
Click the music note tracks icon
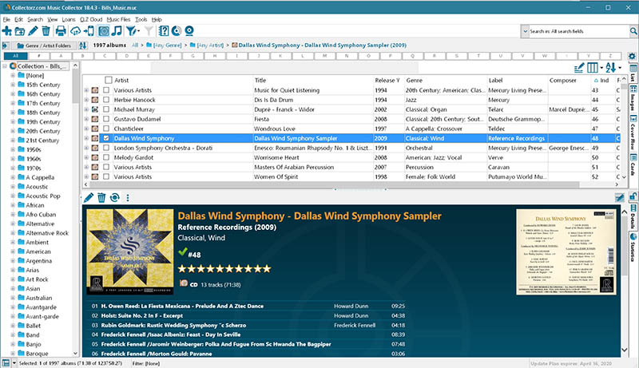pos(117,31)
